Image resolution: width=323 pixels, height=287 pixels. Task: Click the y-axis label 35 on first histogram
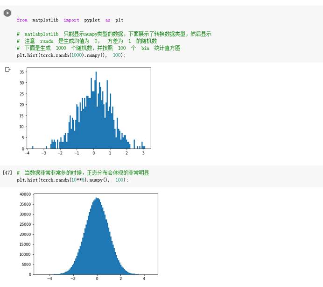[x=21, y=72]
